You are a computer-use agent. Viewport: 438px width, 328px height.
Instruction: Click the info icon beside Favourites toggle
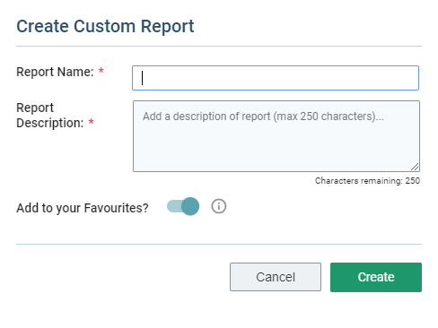[x=219, y=206]
